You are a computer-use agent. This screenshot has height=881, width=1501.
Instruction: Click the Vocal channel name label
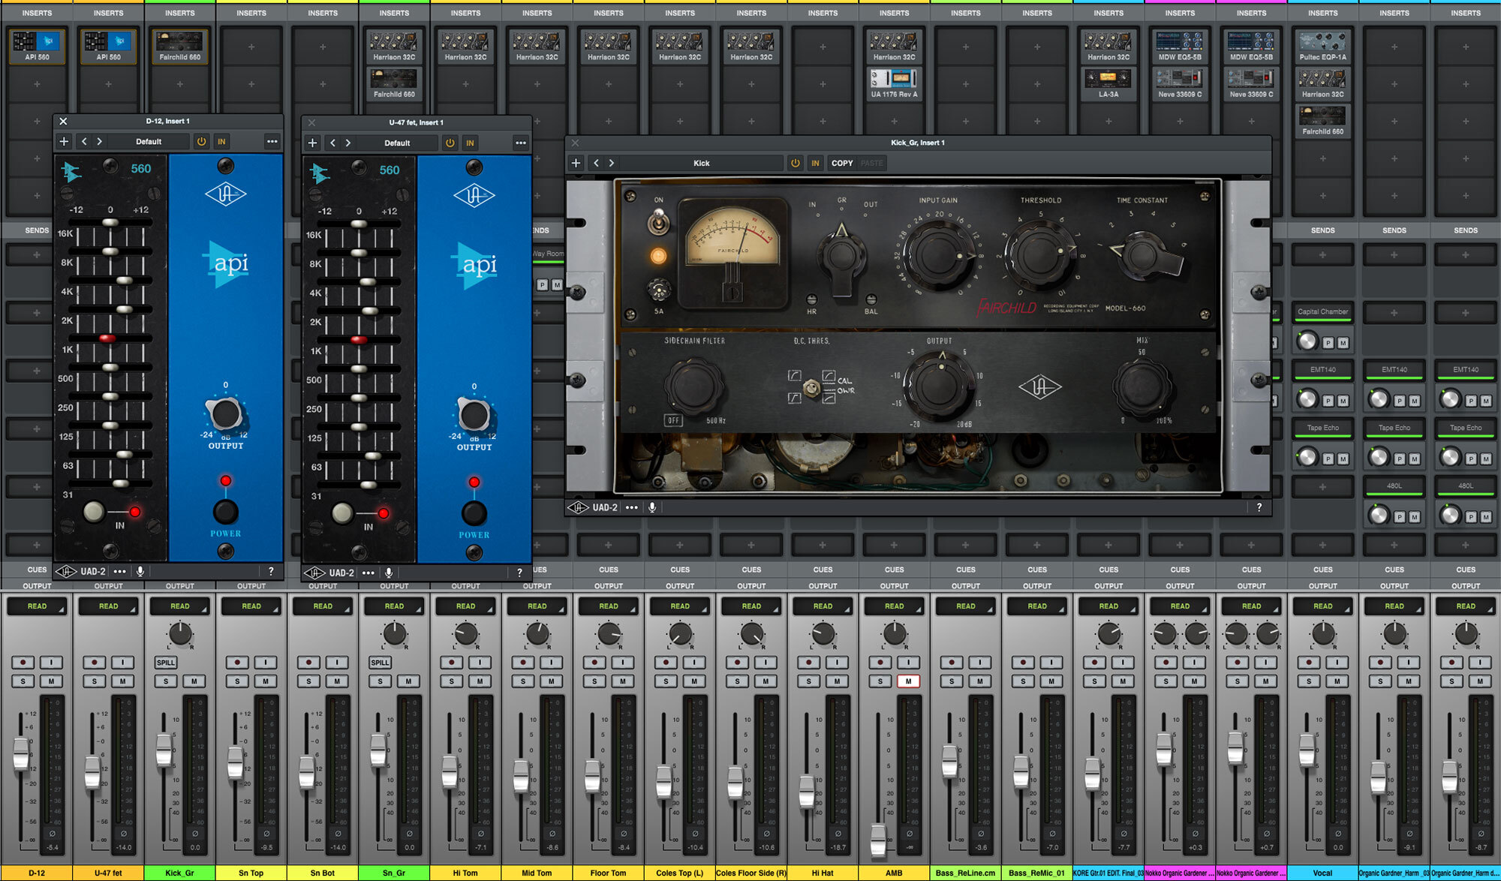click(1322, 873)
